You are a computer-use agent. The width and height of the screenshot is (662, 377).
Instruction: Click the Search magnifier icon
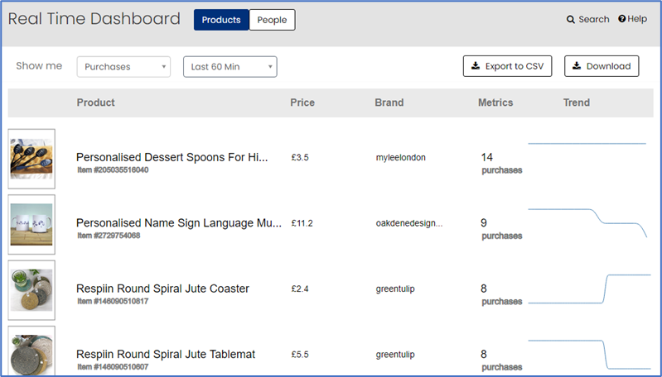click(570, 19)
